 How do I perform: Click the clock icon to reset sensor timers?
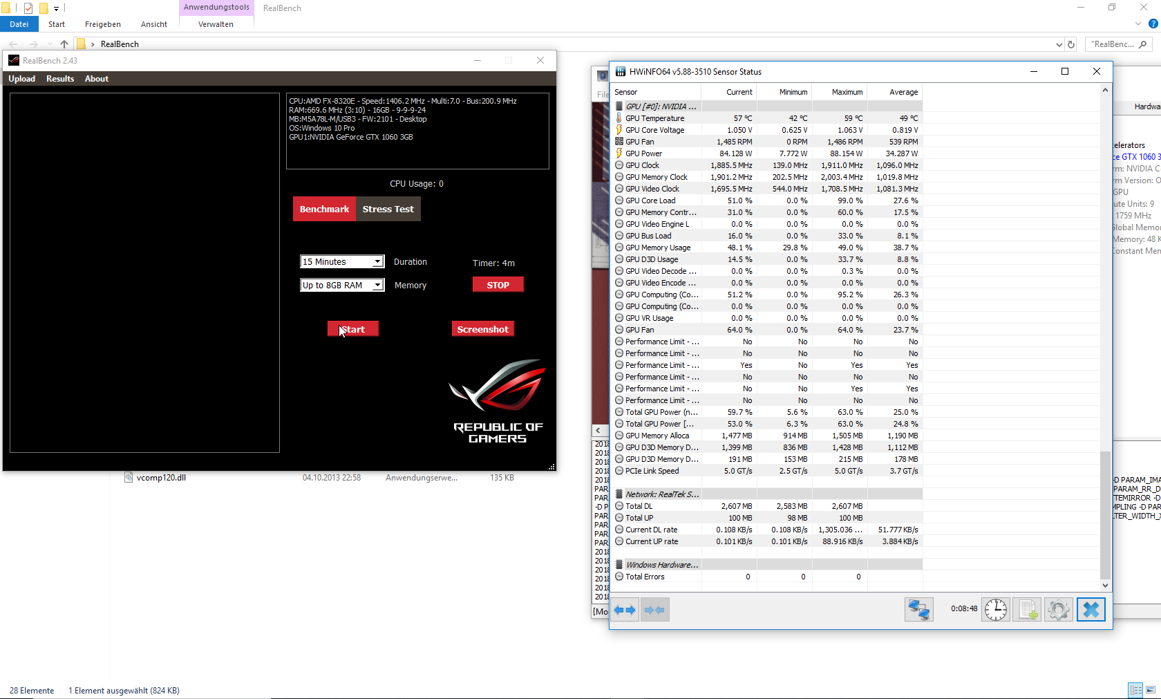point(996,610)
